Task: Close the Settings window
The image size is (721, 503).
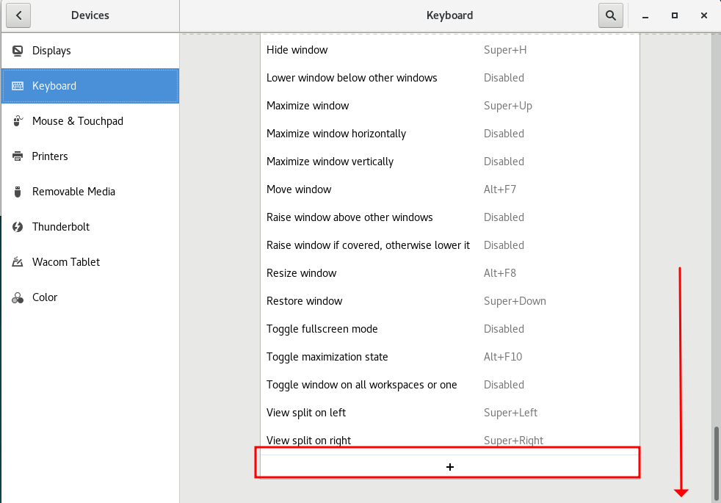Action: 704,15
